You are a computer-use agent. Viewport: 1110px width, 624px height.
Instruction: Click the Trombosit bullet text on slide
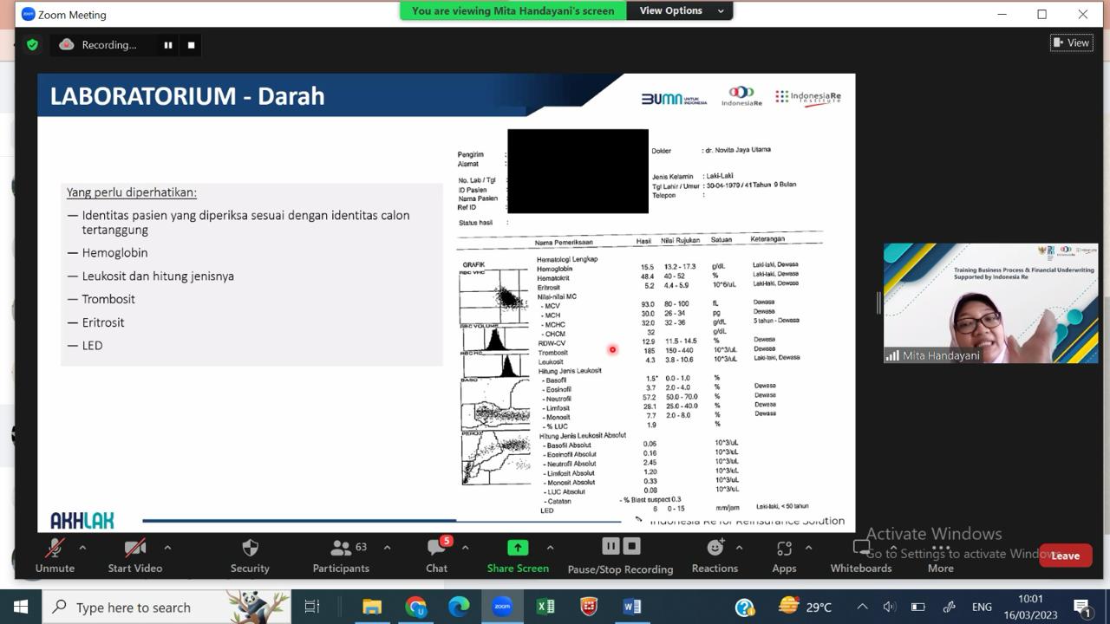108,299
